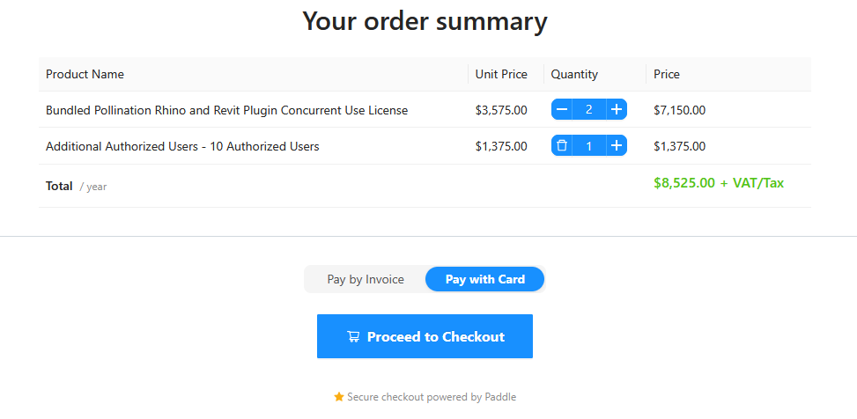The image size is (857, 419).
Task: Increase quantity of Bundled Pollination Plugin license
Action: pyautogui.click(x=617, y=110)
